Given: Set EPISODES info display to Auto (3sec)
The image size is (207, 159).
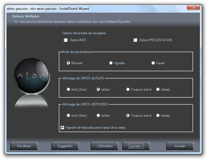Looking at the screenshot, I should pyautogui.click(x=68, y=116).
